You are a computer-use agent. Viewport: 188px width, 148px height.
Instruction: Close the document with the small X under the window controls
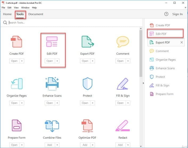click(186, 7)
